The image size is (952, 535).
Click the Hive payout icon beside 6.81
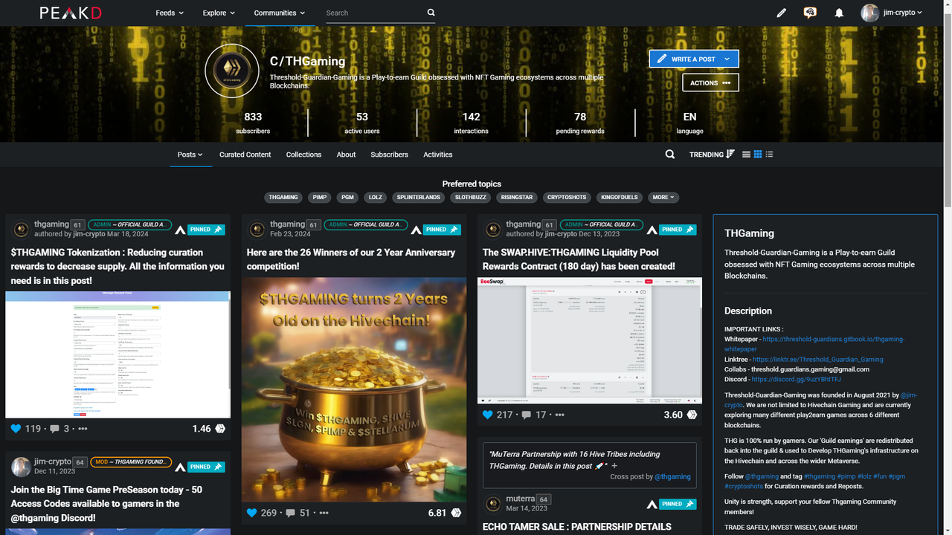(x=456, y=513)
